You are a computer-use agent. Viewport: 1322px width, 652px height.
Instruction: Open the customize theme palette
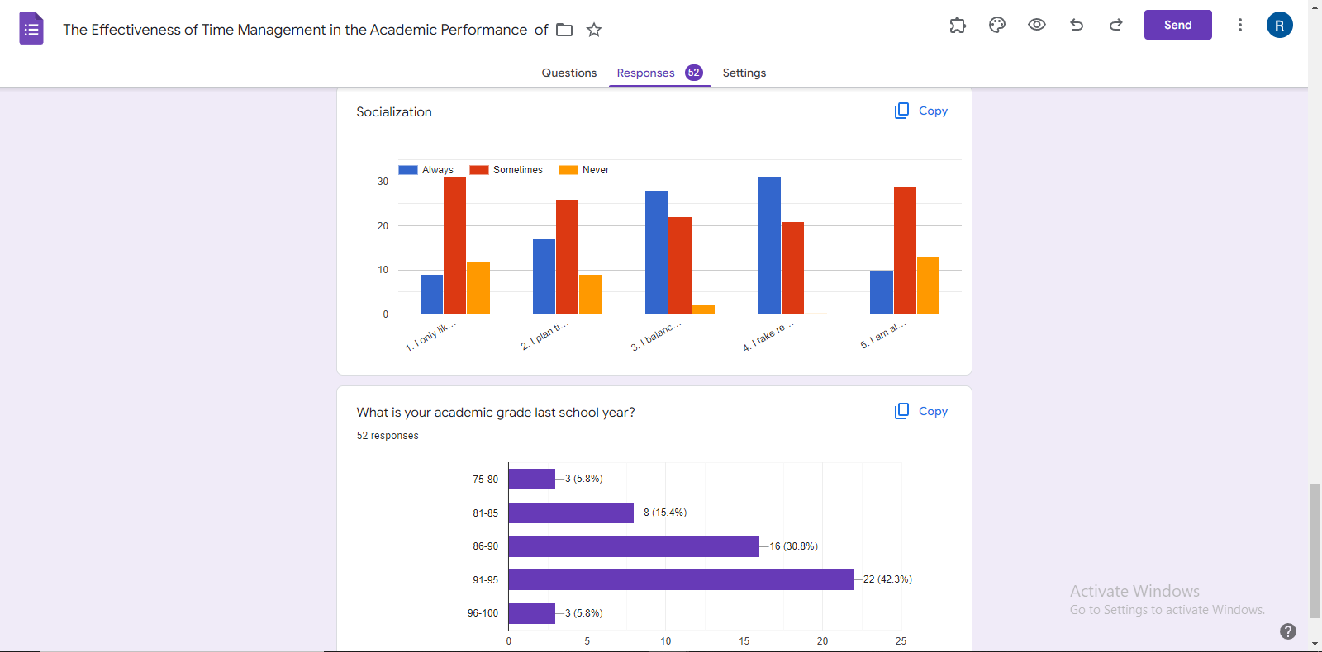click(997, 26)
